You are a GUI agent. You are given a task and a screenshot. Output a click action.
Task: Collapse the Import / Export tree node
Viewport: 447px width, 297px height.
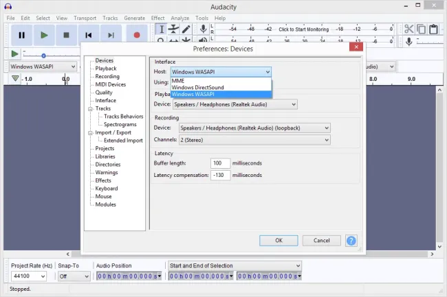90,133
